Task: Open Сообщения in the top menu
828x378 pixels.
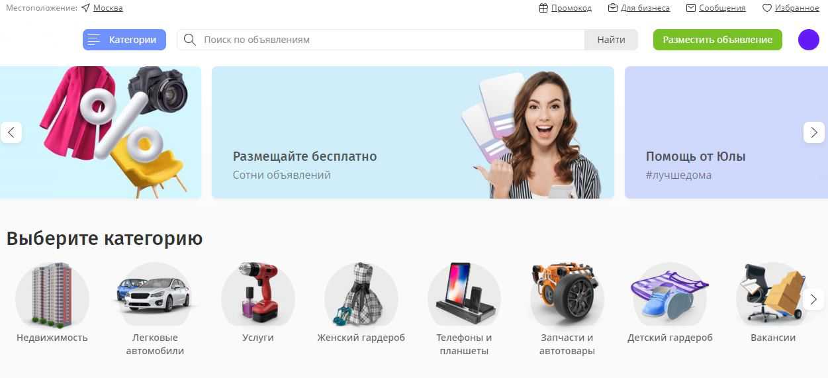Action: coord(716,8)
